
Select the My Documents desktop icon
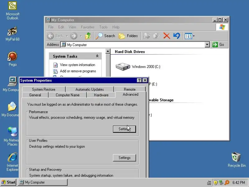[10, 109]
